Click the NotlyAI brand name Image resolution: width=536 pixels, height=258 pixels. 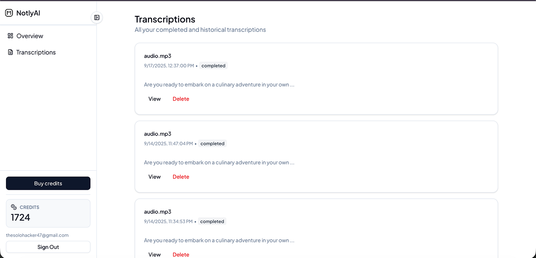pos(28,13)
